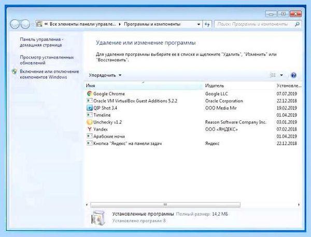Image resolution: width=311 pixels, height=237 pixels.
Task: Click the Установлено программ: 8 status text
Action: click(139, 221)
